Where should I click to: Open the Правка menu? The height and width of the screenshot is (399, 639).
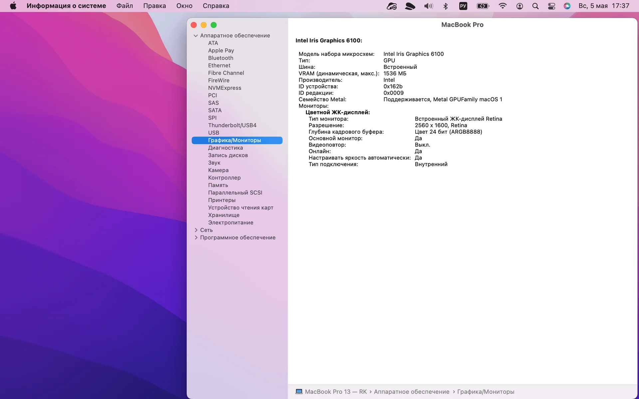[x=154, y=6]
